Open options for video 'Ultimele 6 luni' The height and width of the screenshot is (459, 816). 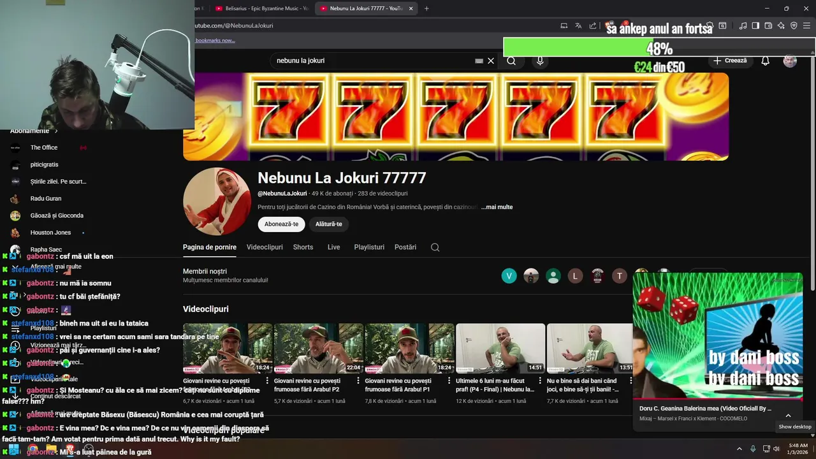pos(540,381)
